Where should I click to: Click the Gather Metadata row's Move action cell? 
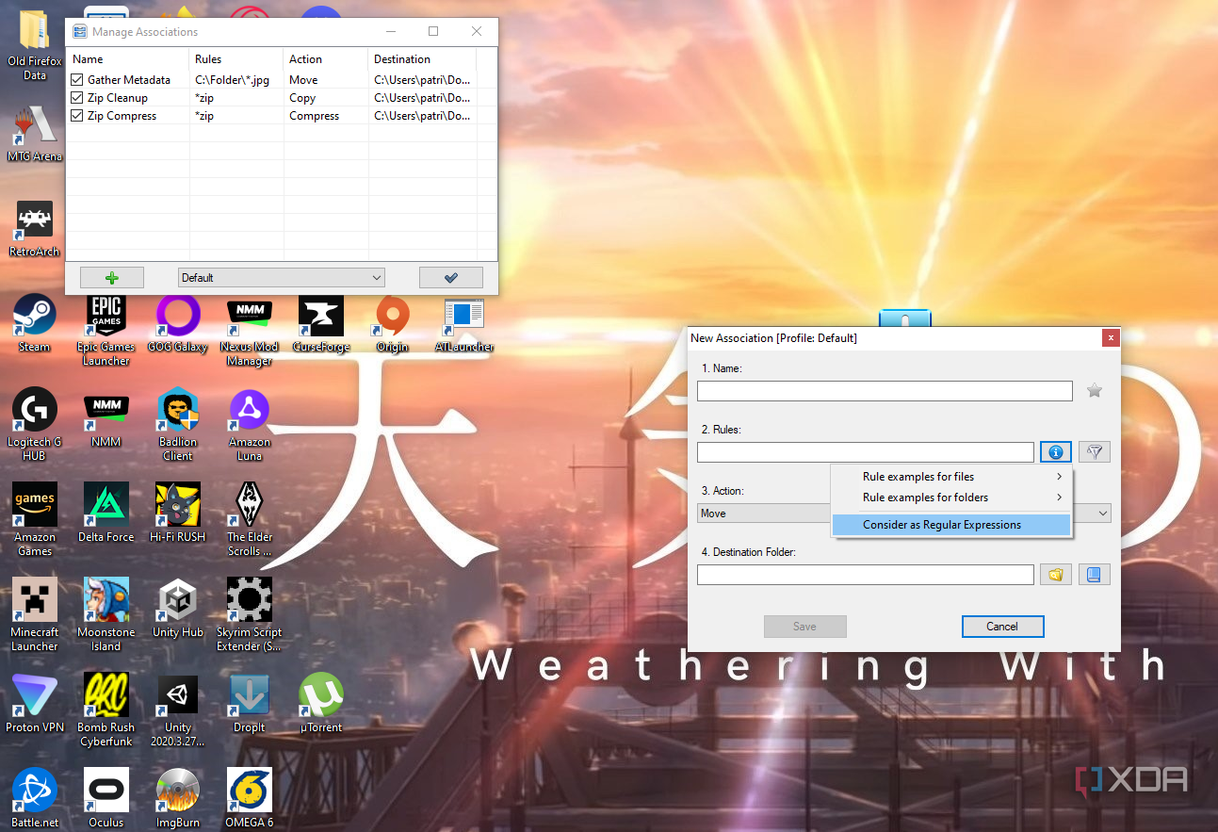click(x=326, y=80)
